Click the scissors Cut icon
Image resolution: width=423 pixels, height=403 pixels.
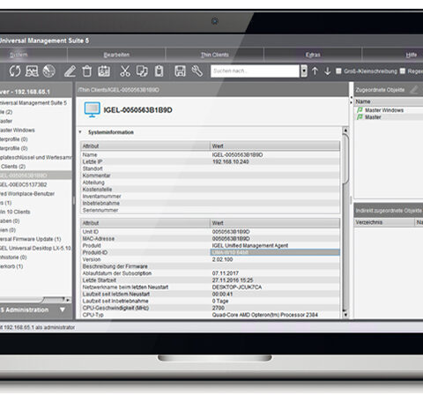[125, 71]
